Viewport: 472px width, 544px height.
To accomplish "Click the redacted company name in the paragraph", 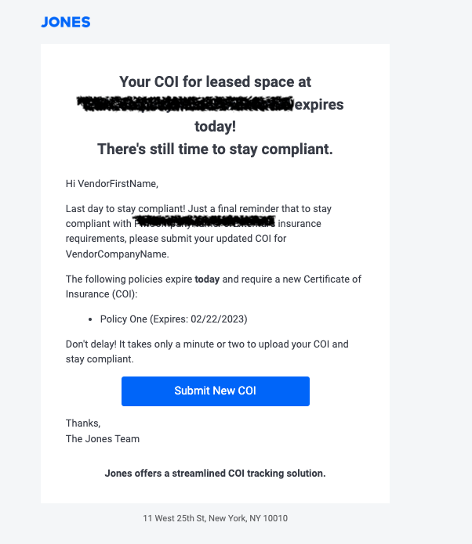I will click(x=204, y=224).
